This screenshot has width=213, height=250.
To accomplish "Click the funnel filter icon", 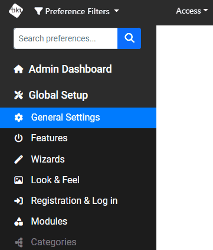I will pyautogui.click(x=38, y=11).
